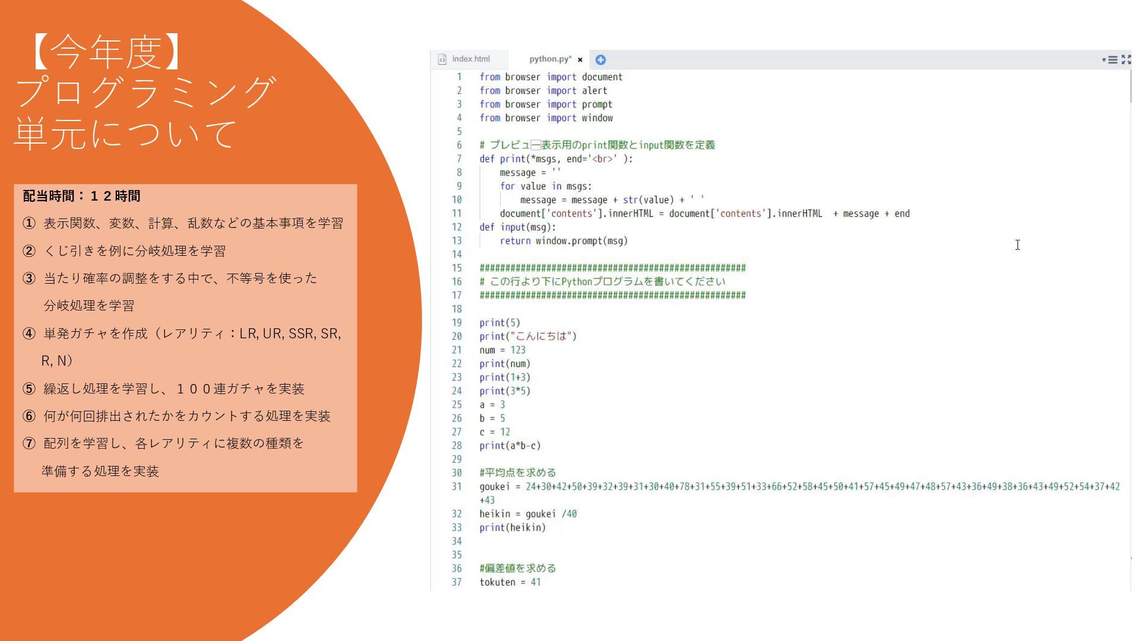The image size is (1140, 641).
Task: Click item ① 表示関数、変数、計算
Action: click(x=183, y=223)
